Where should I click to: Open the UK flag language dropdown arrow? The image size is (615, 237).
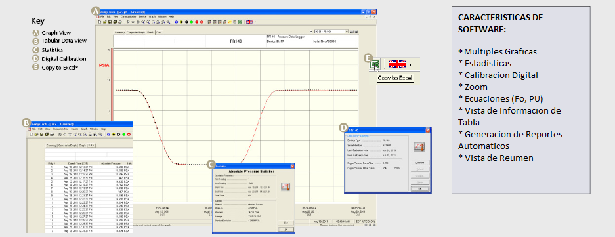point(410,64)
